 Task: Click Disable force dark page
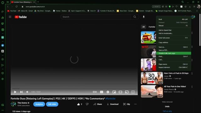point(174,53)
